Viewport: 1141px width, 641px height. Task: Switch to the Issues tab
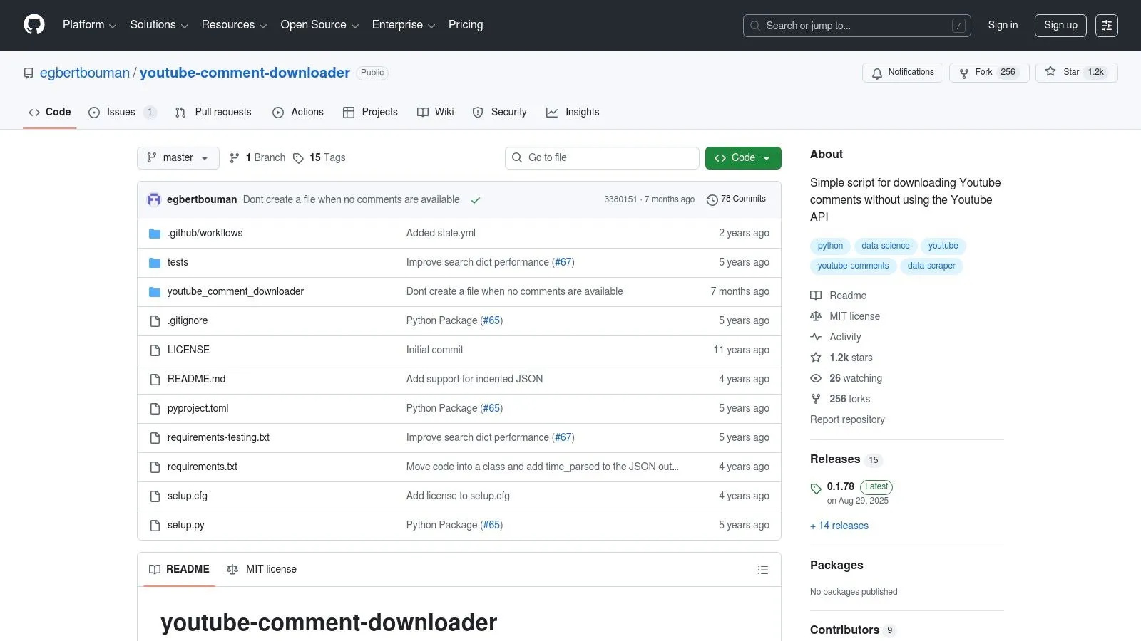(121, 113)
